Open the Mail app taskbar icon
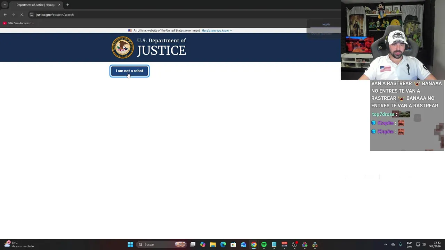This screenshot has width=445, height=250. [x=243, y=244]
